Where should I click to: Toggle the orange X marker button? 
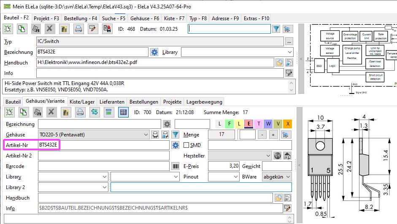pyautogui.click(x=288, y=124)
